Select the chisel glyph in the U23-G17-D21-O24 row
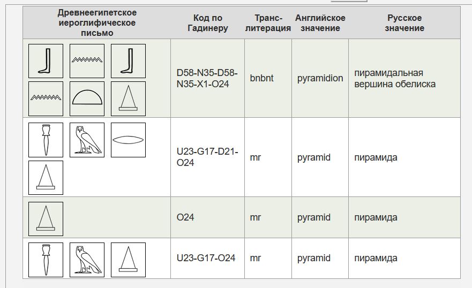The height and width of the screenshot is (288, 472). (46, 140)
